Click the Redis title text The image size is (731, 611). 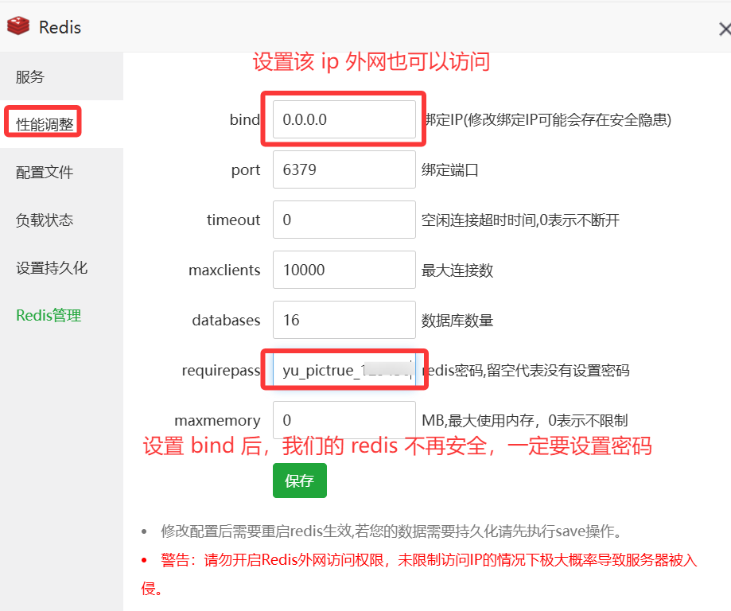pyautogui.click(x=60, y=28)
